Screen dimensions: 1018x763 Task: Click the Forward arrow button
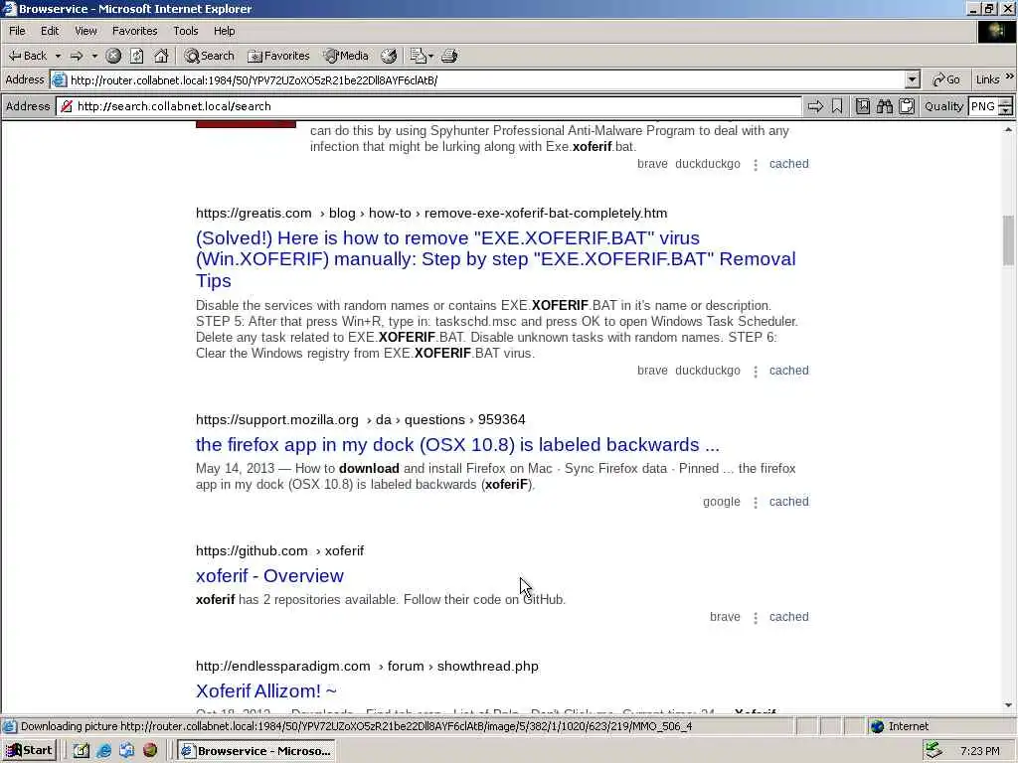click(x=77, y=56)
